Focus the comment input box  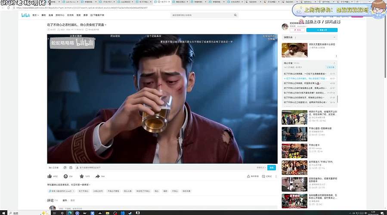pos(167,209)
